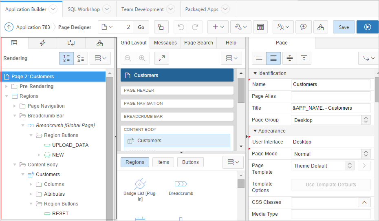Select the Items gallery toggle button
This screenshot has height=221, width=379.
pos(163,162)
